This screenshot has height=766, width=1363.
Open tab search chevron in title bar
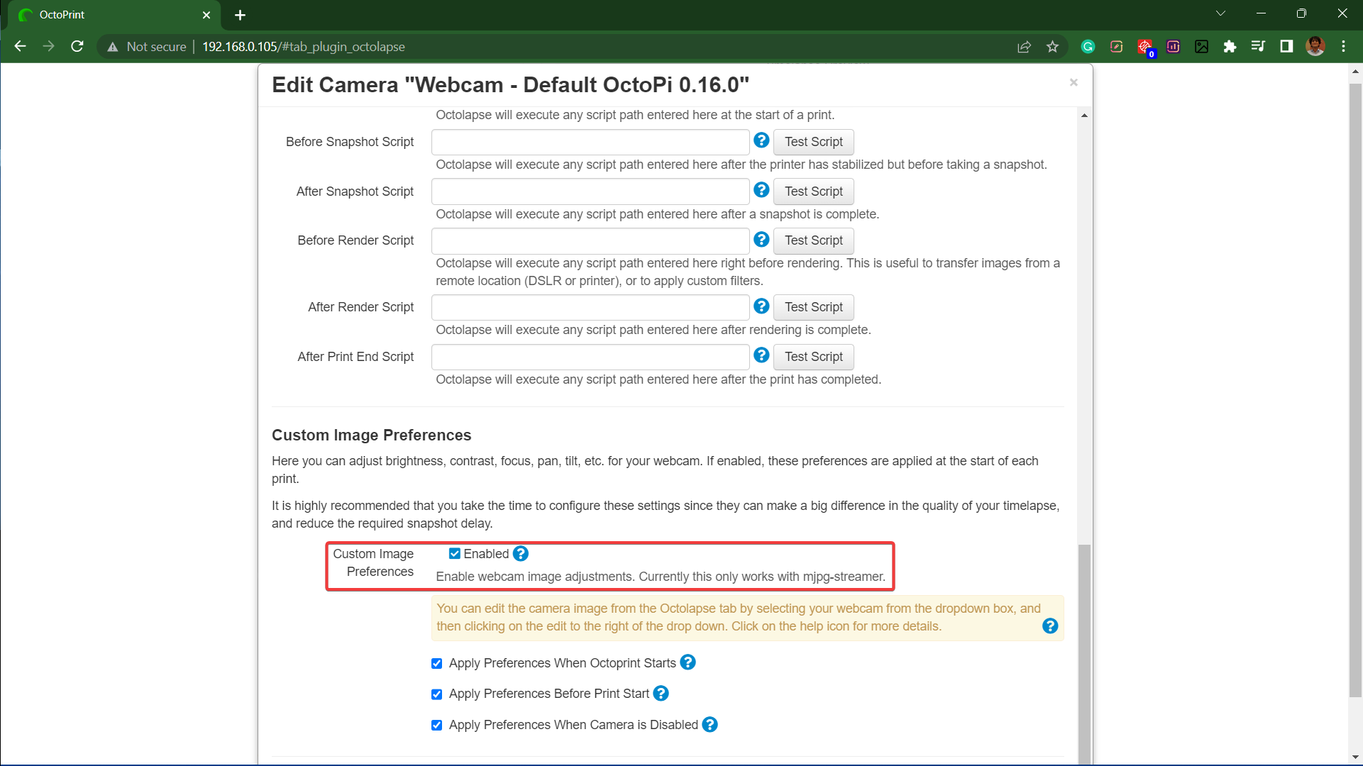point(1220,13)
